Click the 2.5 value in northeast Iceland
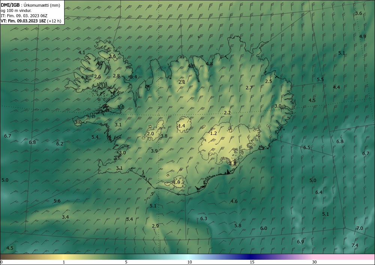375x265 pixels. point(268,81)
